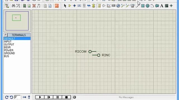Select the 2D box graphics tool

click(x=143, y=6)
